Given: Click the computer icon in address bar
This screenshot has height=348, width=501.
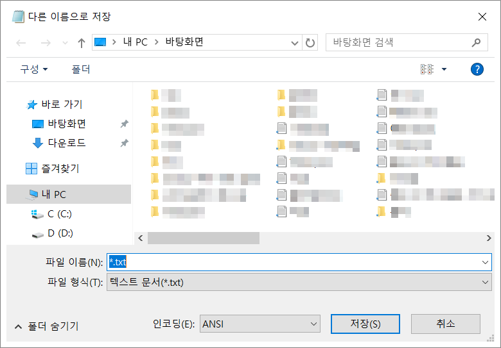Looking at the screenshot, I should (x=100, y=42).
